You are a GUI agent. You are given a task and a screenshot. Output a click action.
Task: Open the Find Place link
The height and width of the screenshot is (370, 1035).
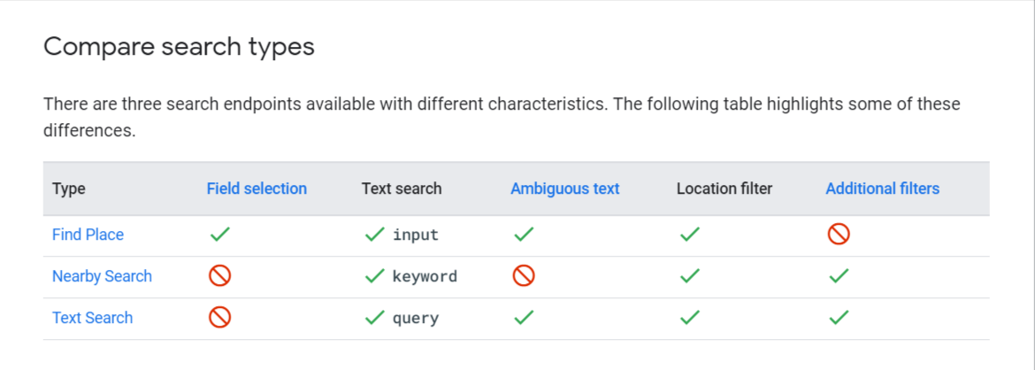tap(88, 235)
